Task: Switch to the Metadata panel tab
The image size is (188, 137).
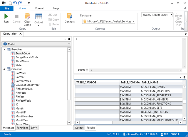Action: [x=9, y=128]
